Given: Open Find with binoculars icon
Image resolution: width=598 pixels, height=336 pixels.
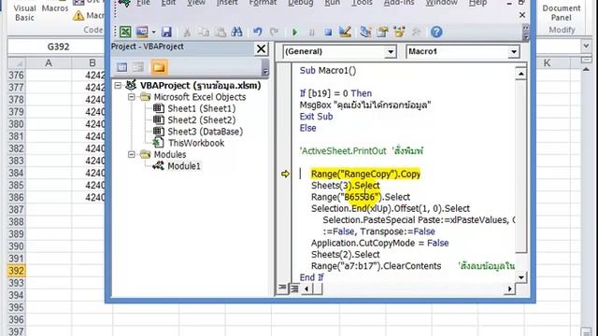Looking at the screenshot, I should coord(236,32).
